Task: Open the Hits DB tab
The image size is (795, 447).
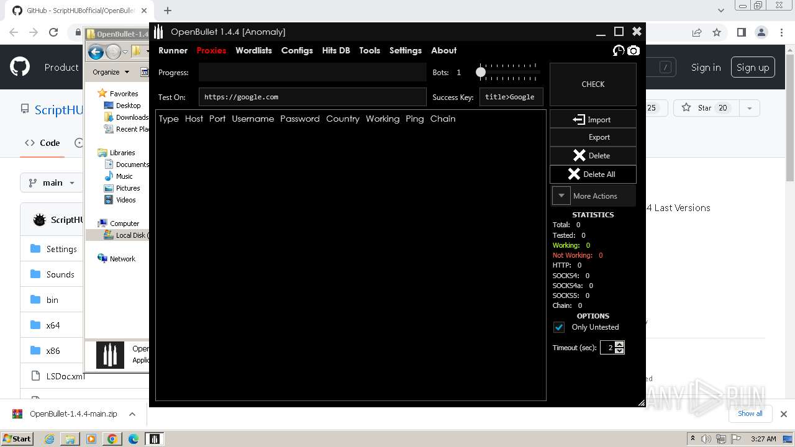Action: (336, 50)
